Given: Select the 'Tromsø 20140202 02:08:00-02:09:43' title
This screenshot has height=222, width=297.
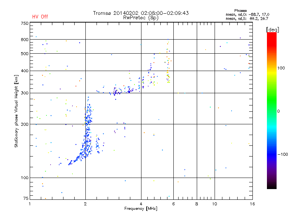Looking at the screenshot, I should pos(141,13).
